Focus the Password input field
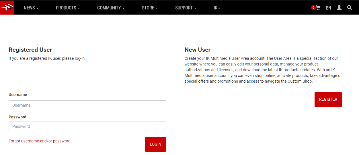 point(87,126)
